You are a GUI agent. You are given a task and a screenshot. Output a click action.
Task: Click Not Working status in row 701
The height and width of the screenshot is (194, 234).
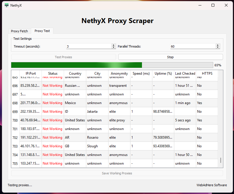click(53, 129)
